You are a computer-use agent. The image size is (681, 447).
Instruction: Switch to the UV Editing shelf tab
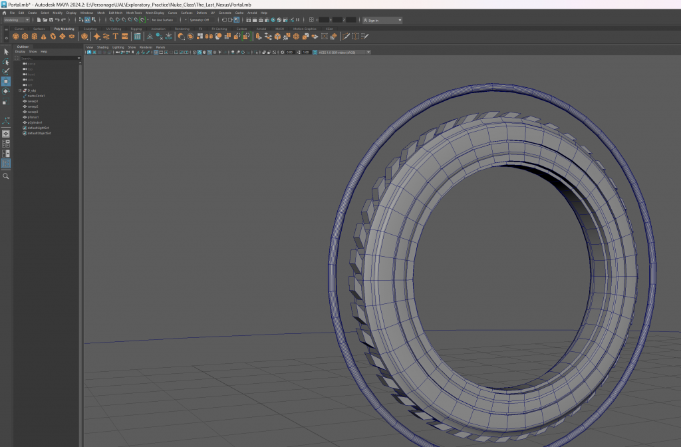pos(114,29)
